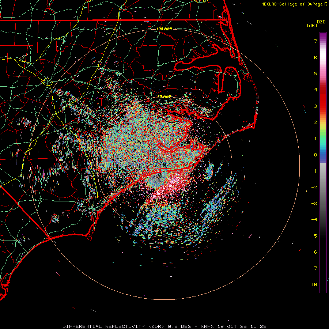
Task: Click the [dB] unit label
Action: 312,25
